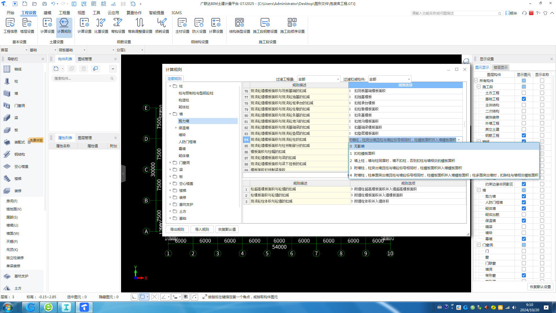Open the 过滤扣减构件 dropdown
Viewport: 556px width, 313px height.
(x=389, y=79)
